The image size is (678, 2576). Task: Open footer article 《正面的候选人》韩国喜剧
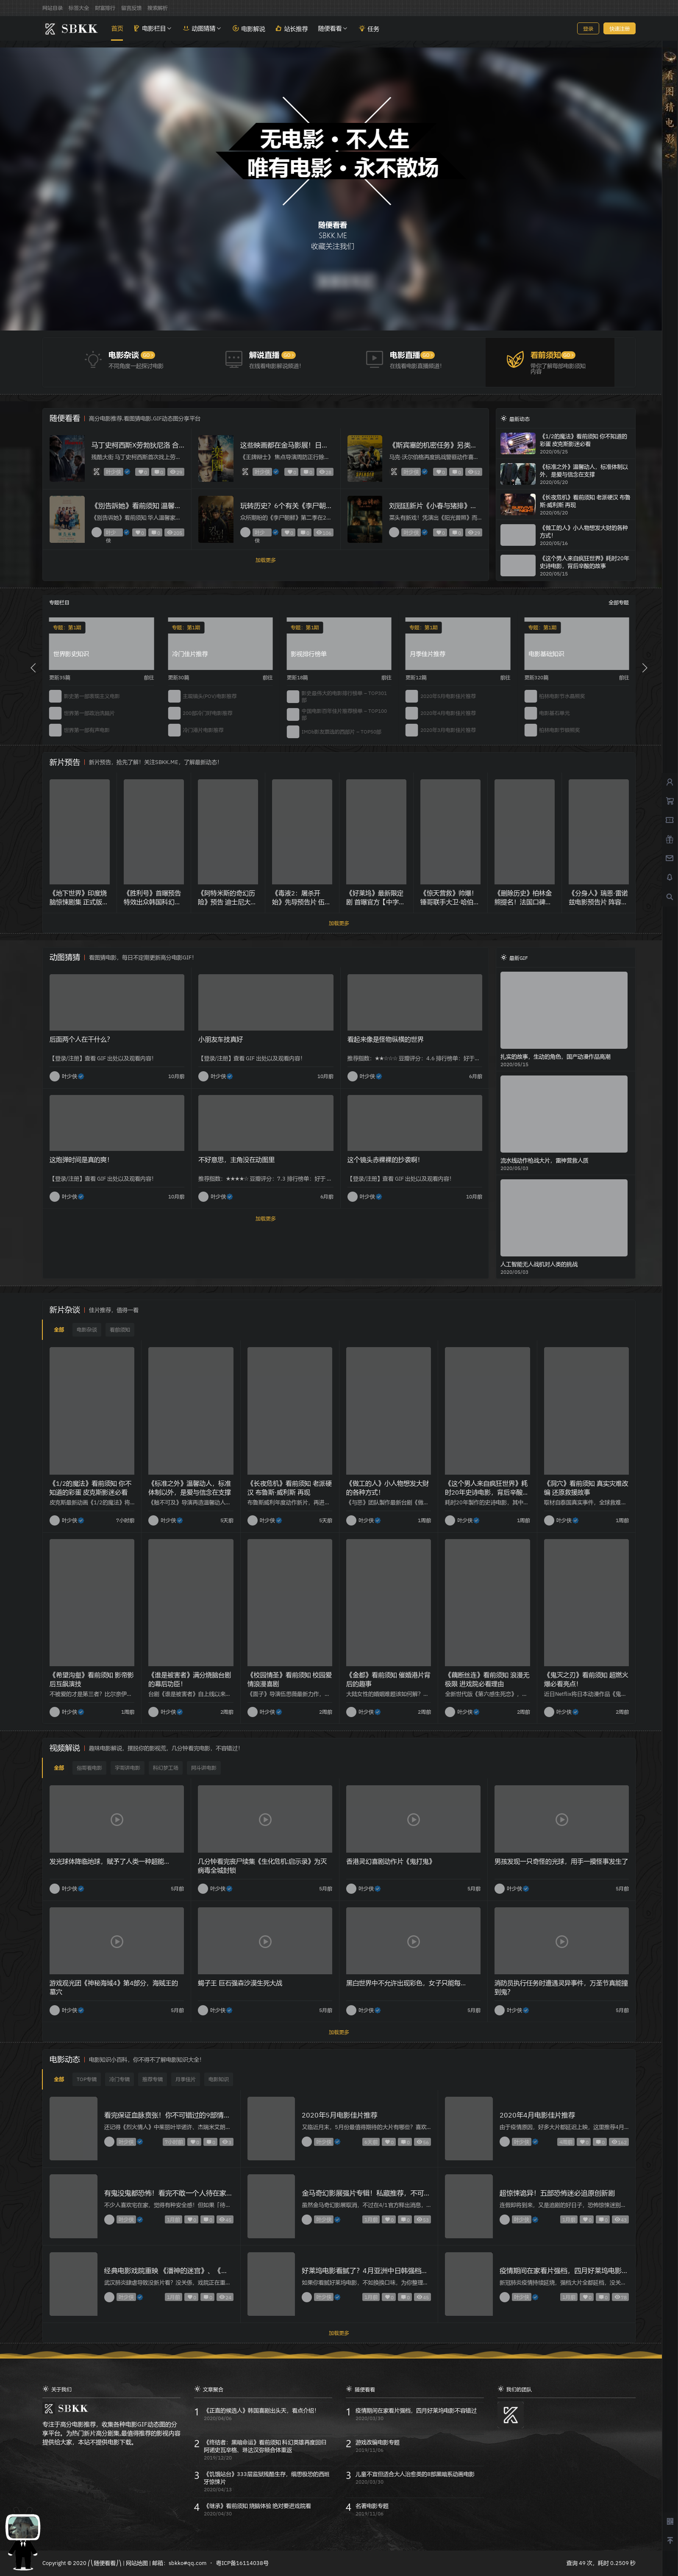click(x=260, y=2410)
